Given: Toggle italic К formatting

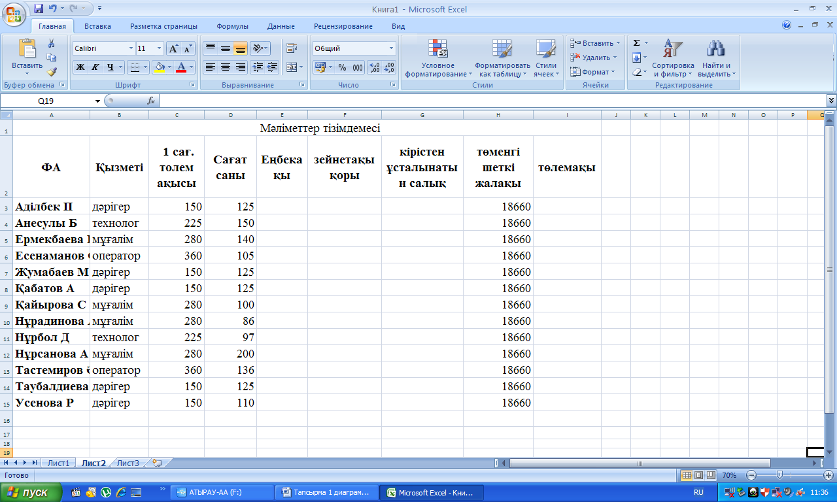Looking at the screenshot, I should click(95, 67).
